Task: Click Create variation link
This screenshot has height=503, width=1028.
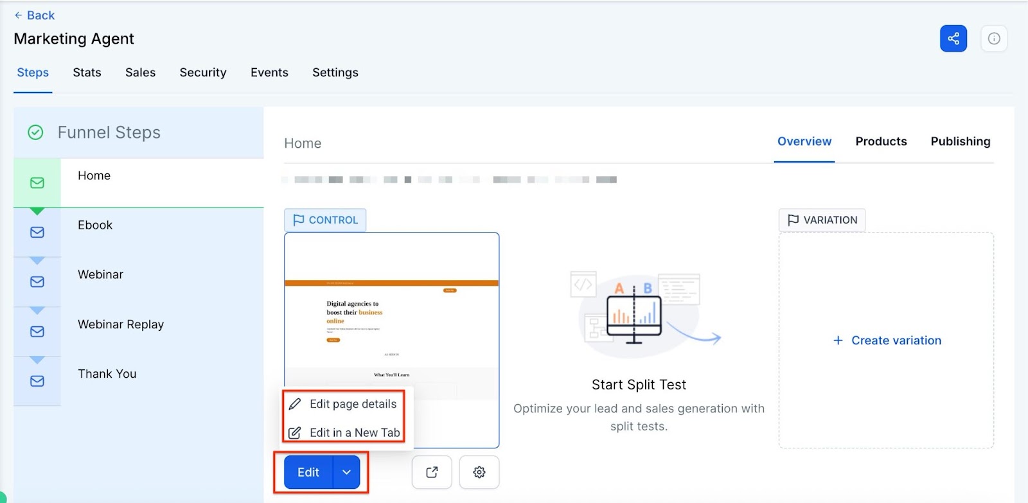Action: tap(887, 340)
